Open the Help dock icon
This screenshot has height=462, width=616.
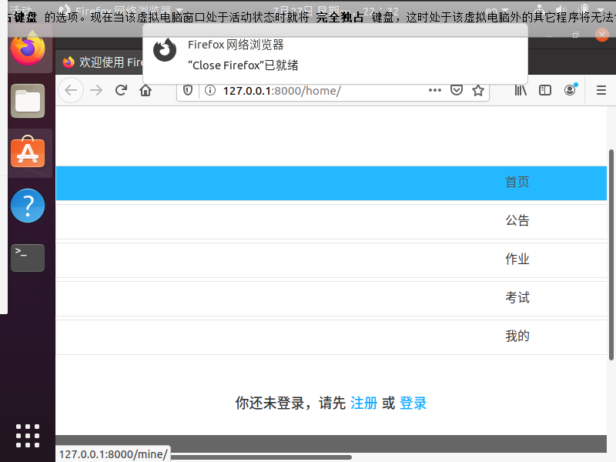28,206
